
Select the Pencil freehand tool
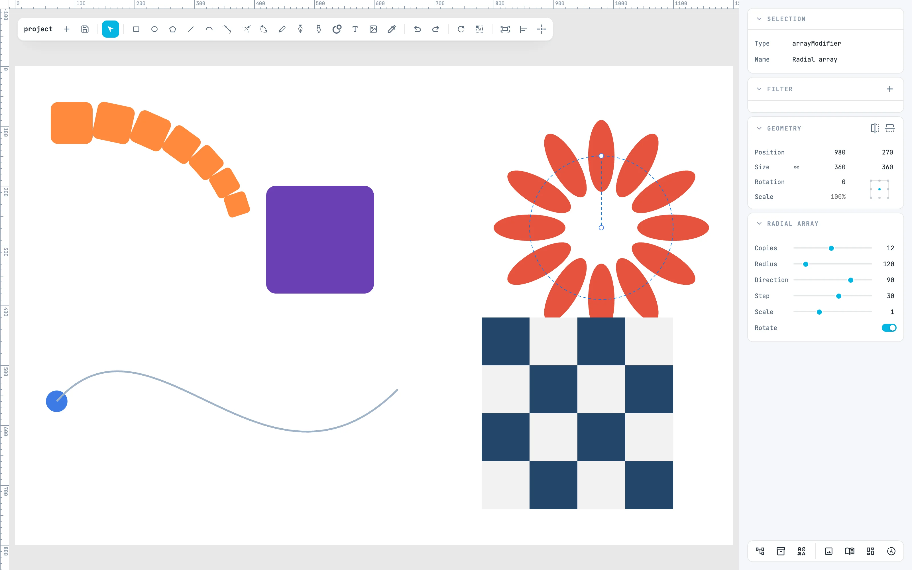pos(282,29)
